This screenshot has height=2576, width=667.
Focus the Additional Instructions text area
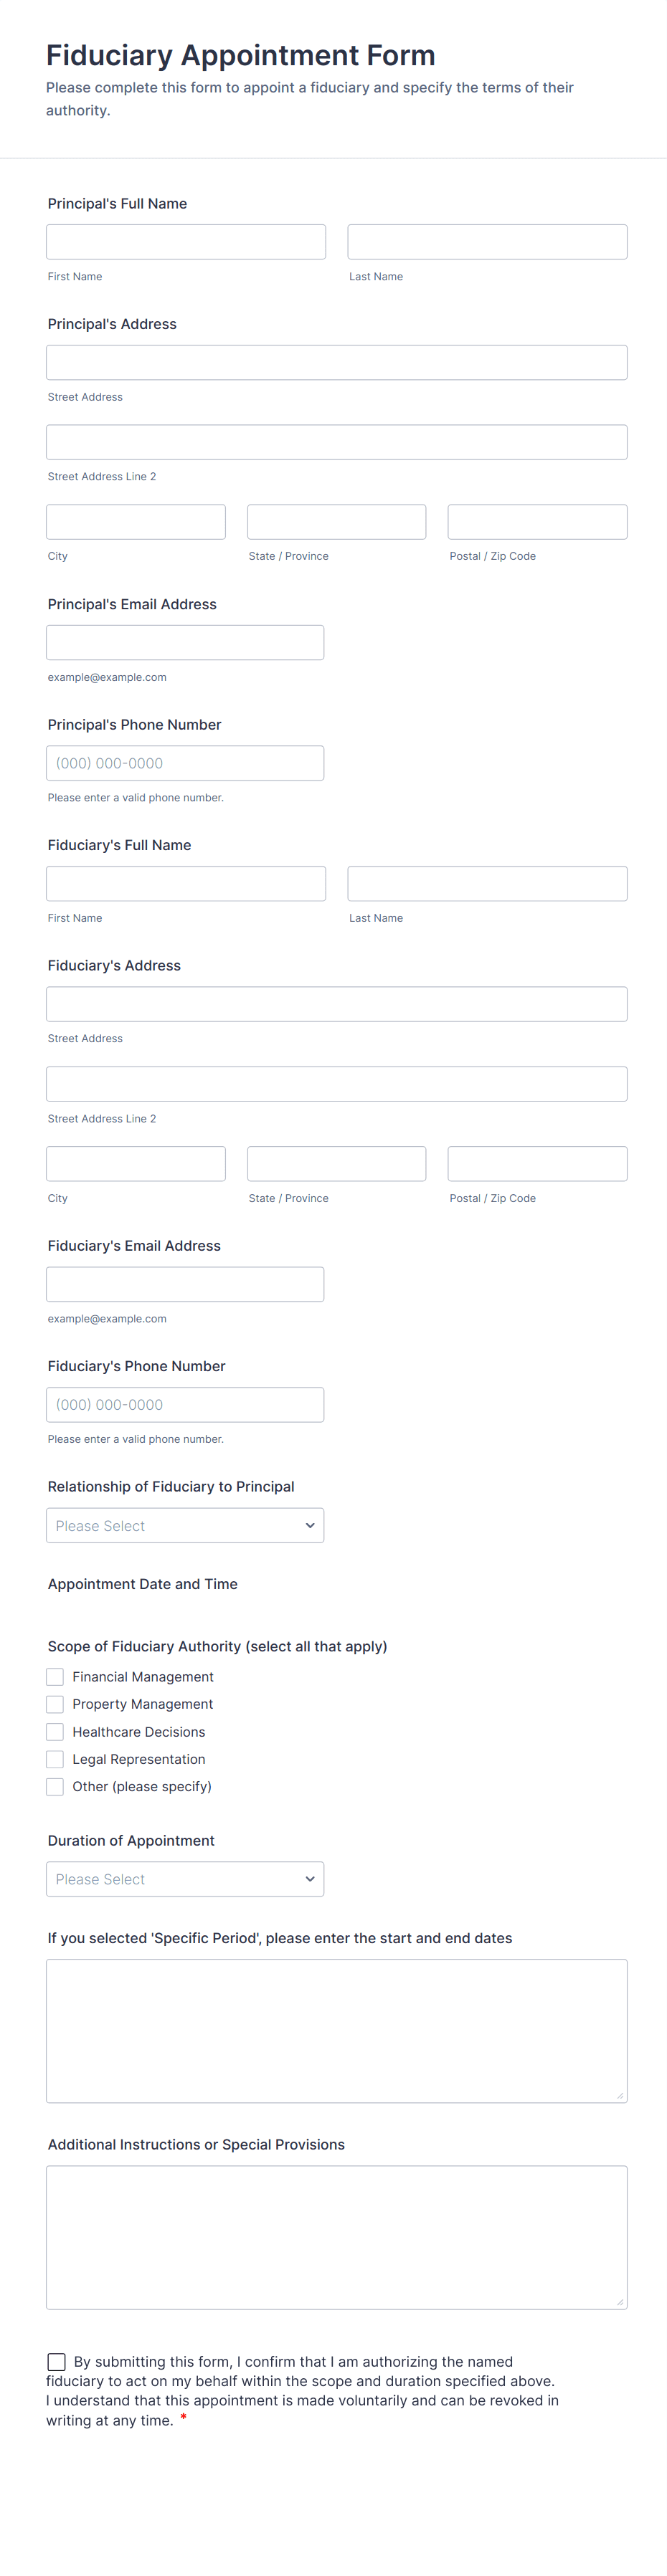(336, 2236)
